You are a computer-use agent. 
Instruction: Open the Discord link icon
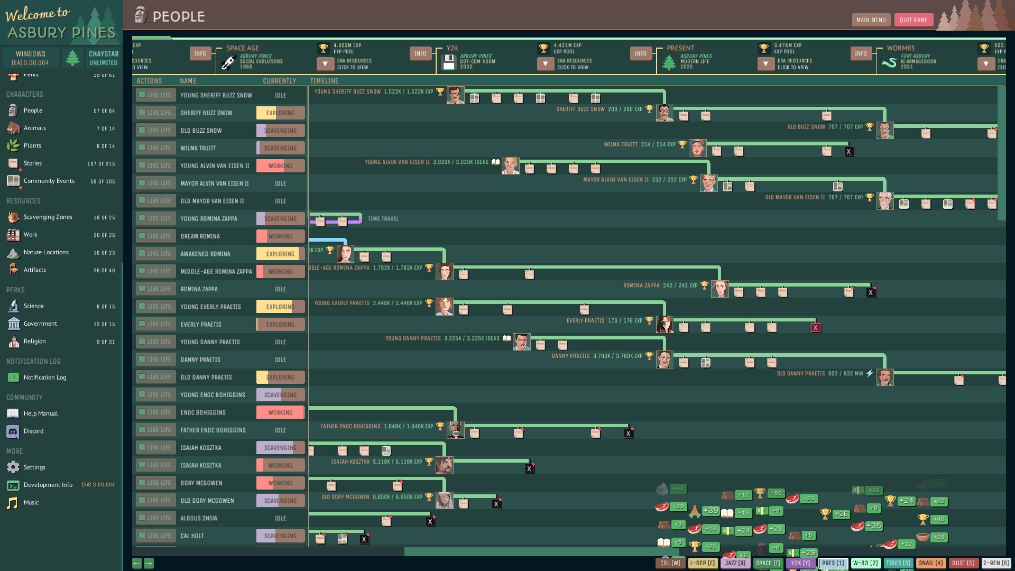click(12, 431)
